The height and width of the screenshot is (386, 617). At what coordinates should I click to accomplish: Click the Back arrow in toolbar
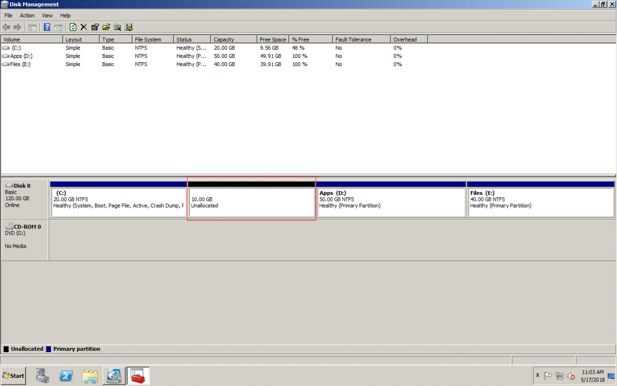tap(6, 27)
